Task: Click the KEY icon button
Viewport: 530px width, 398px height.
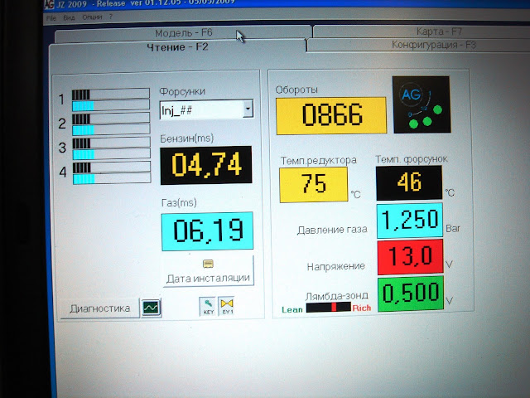Action: pyautogui.click(x=208, y=306)
